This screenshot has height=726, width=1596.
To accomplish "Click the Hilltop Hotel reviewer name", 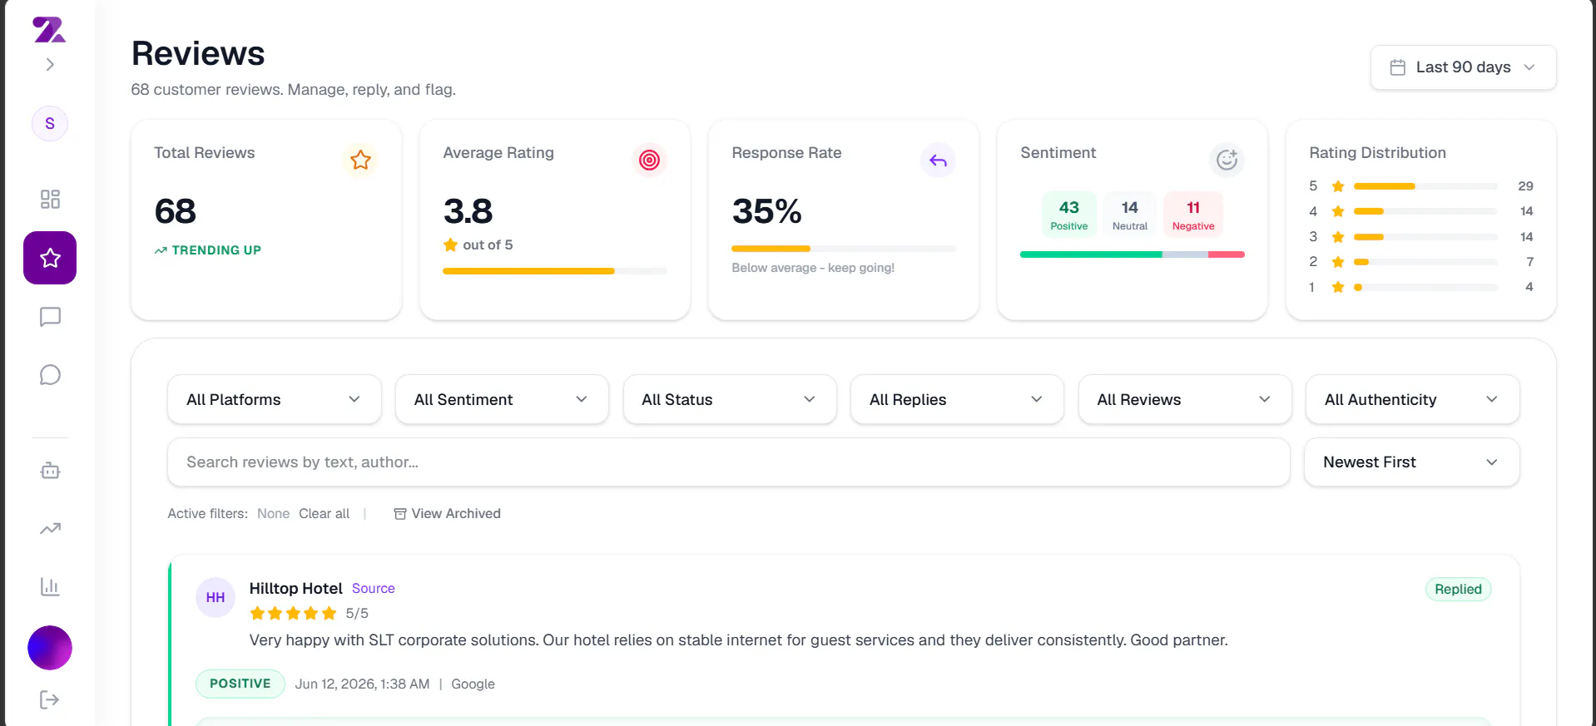I will pyautogui.click(x=295, y=588).
